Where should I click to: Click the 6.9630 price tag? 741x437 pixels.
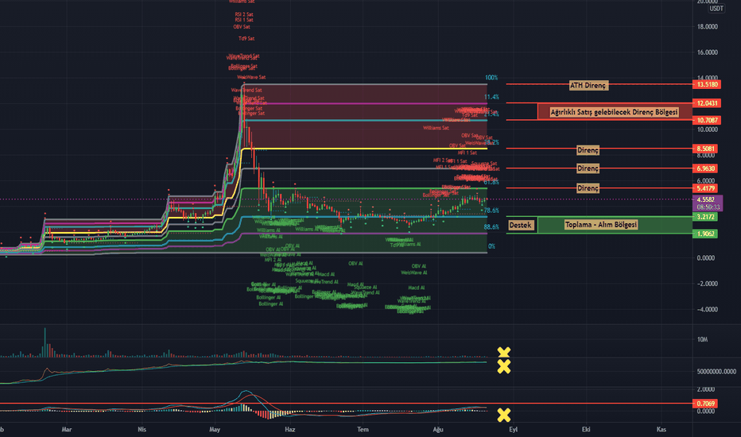point(705,168)
